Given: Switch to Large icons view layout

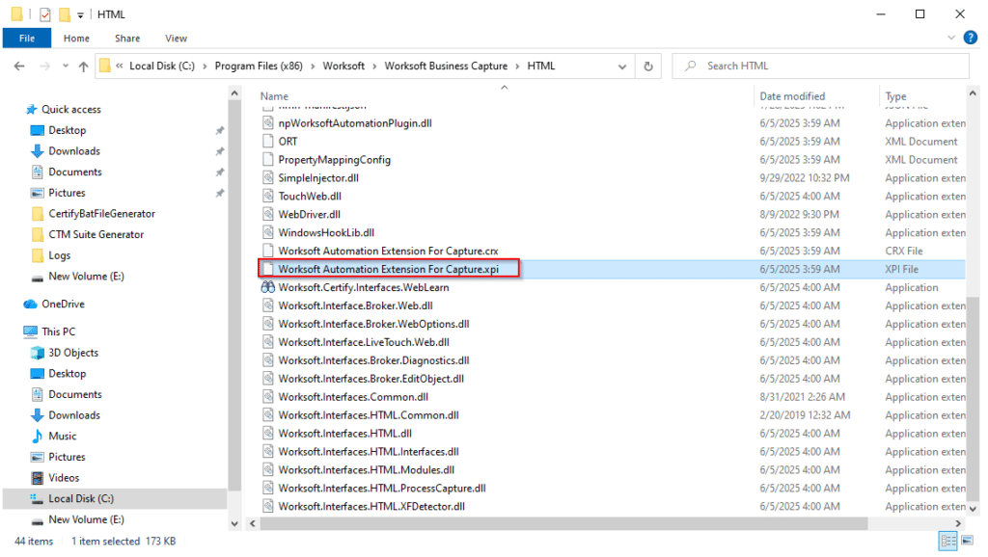Looking at the screenshot, I should point(967,541).
